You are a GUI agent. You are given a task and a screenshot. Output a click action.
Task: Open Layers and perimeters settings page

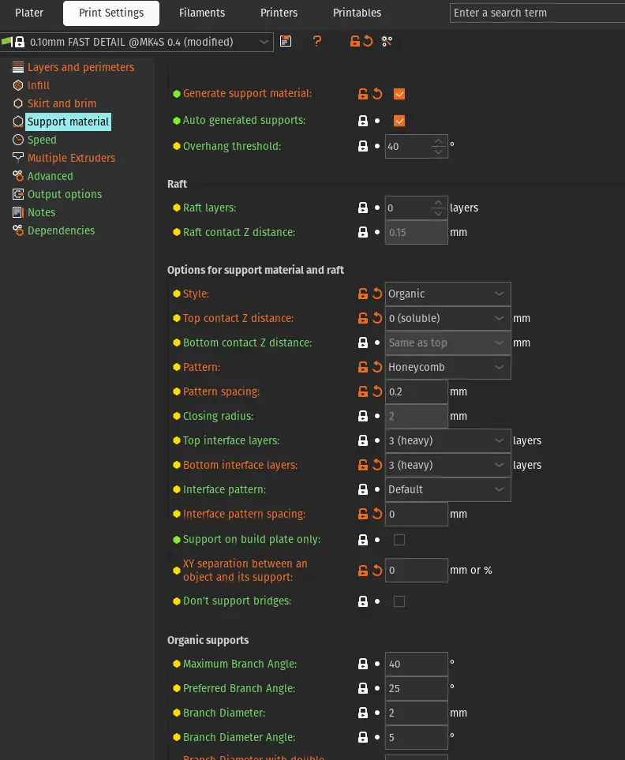[80, 67]
